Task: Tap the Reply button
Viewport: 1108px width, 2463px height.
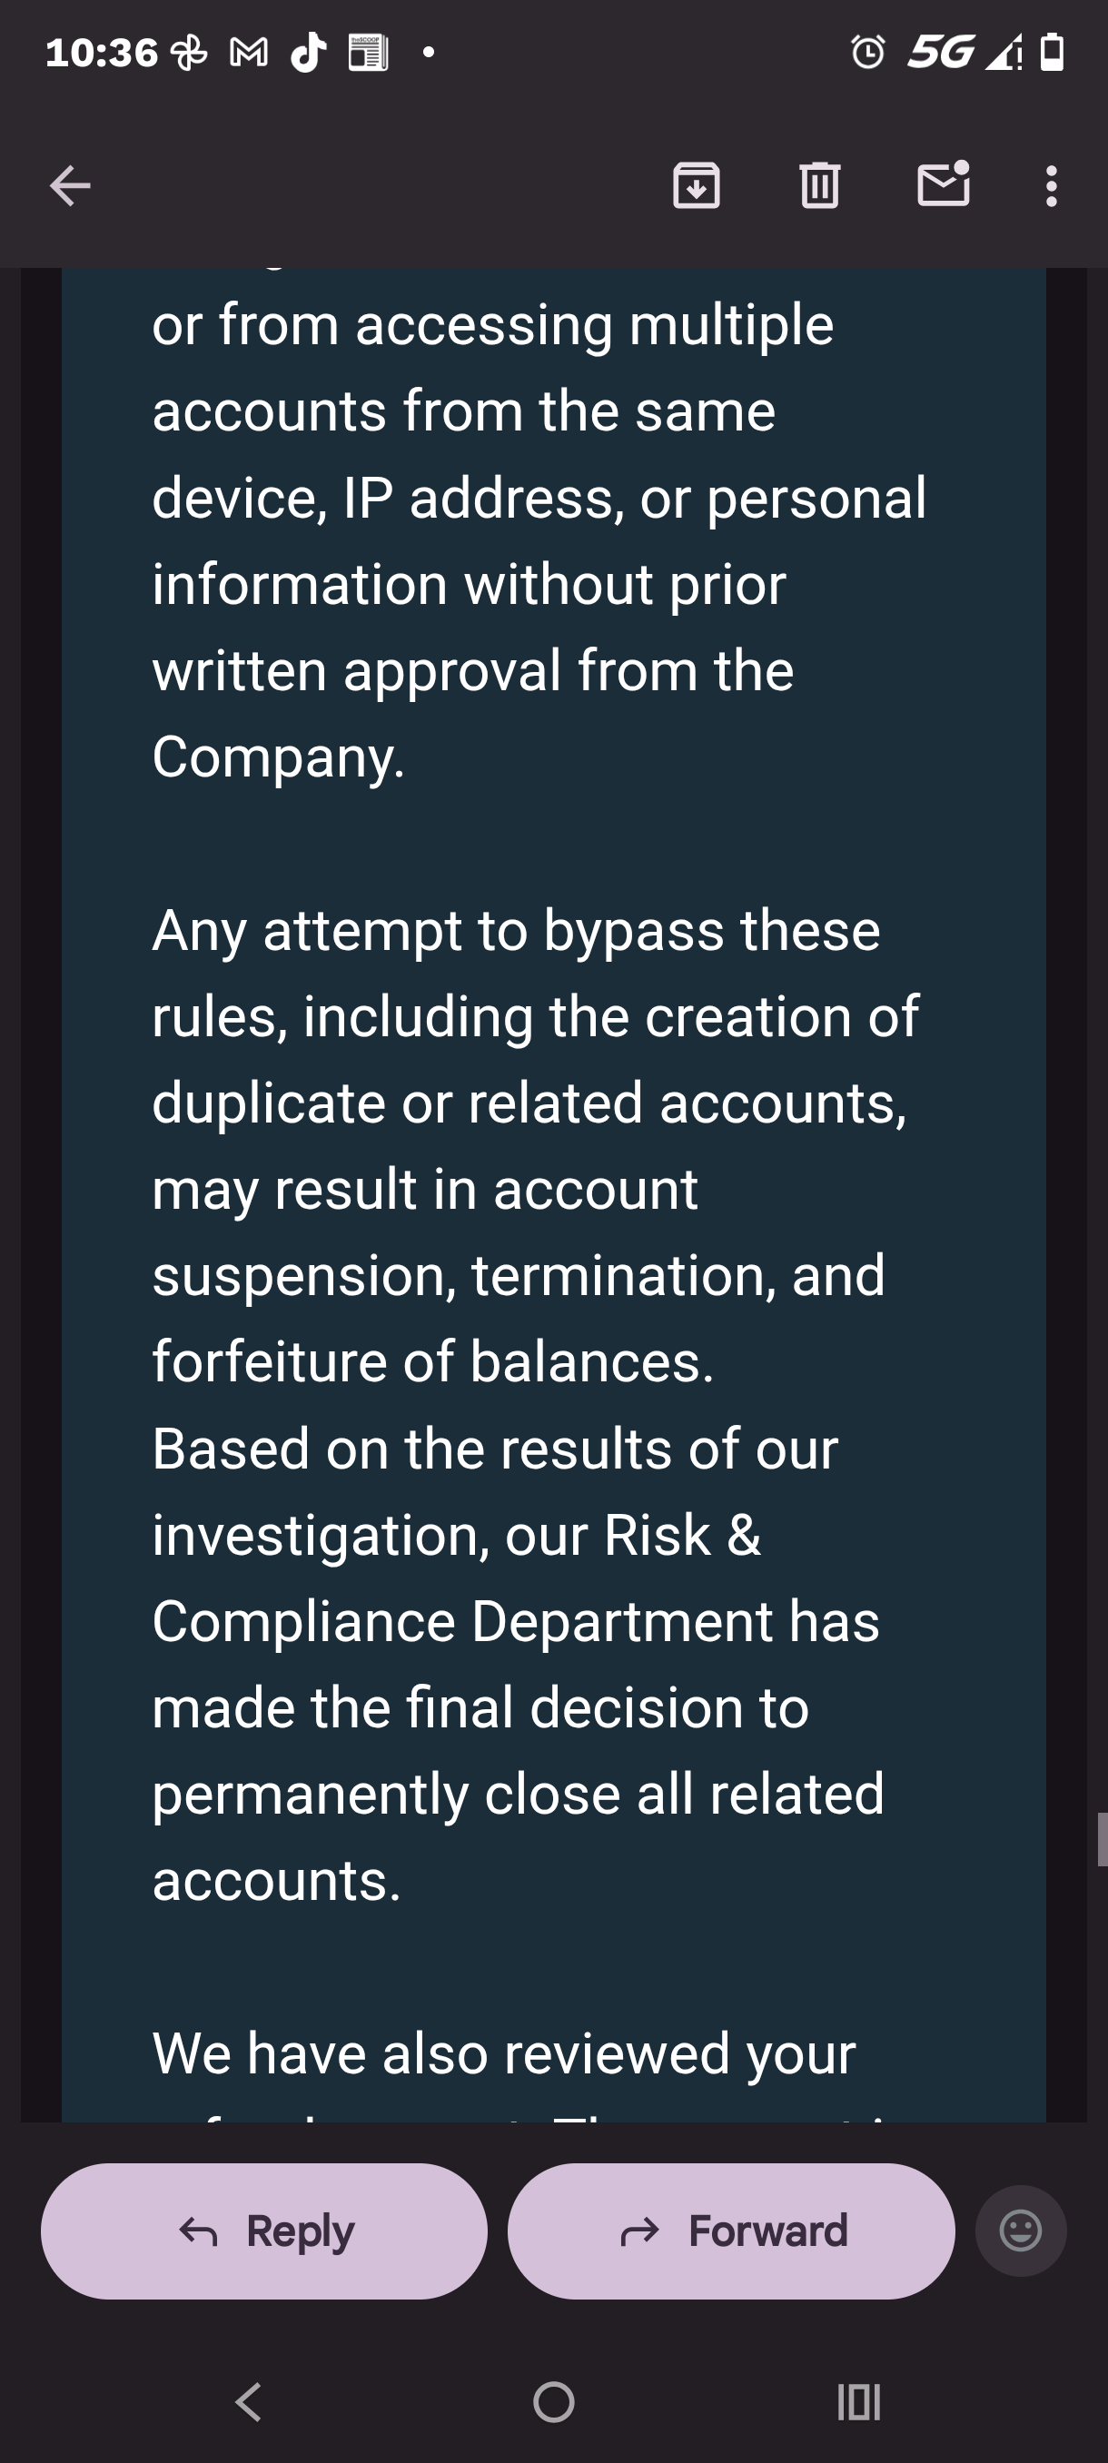Action: tap(264, 2231)
